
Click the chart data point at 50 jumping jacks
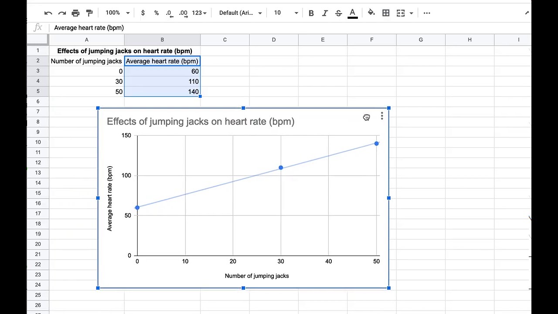pyautogui.click(x=377, y=143)
